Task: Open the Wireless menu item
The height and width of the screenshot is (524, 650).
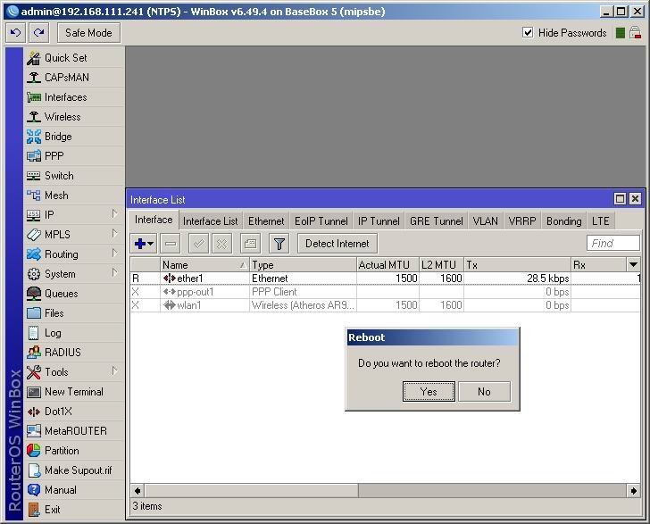Action: click(x=62, y=117)
